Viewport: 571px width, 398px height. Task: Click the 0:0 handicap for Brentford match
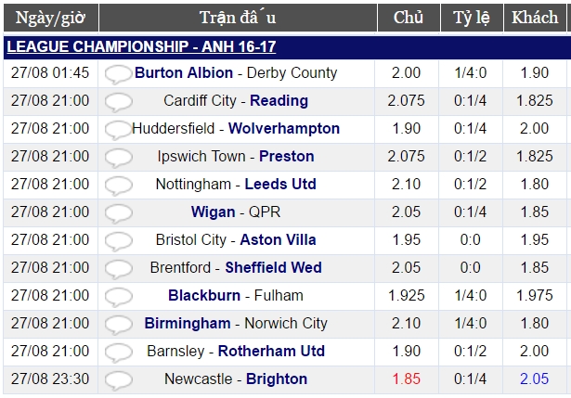470,267
